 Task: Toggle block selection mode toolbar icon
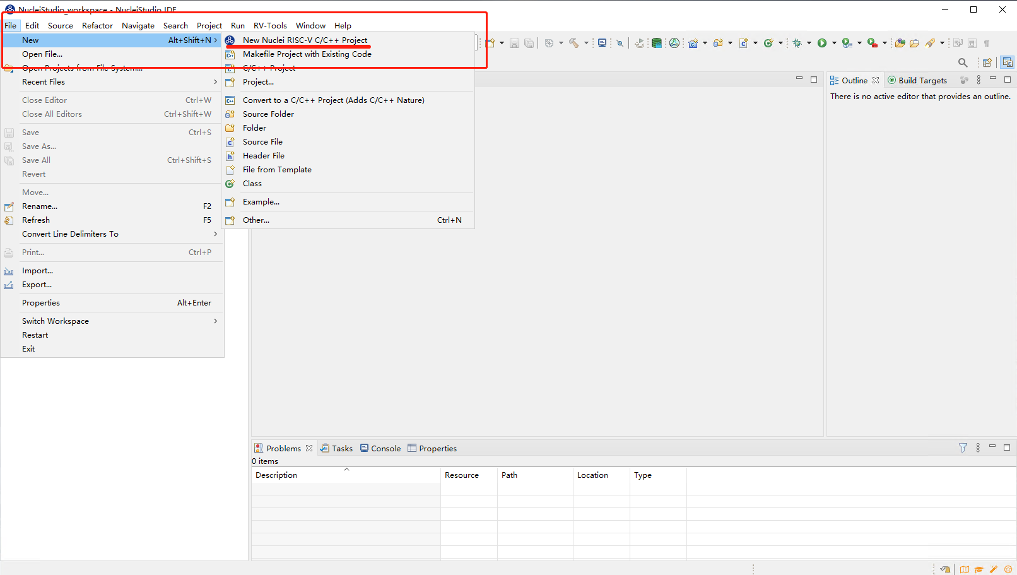(972, 43)
